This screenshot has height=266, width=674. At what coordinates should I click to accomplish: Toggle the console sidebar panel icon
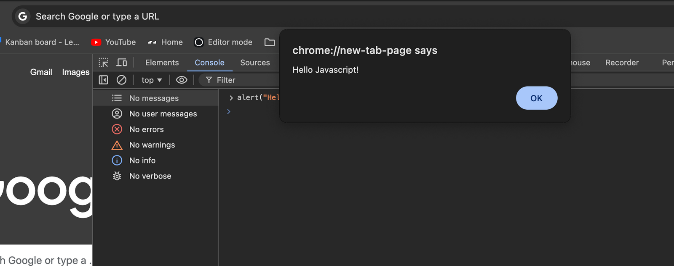[103, 80]
